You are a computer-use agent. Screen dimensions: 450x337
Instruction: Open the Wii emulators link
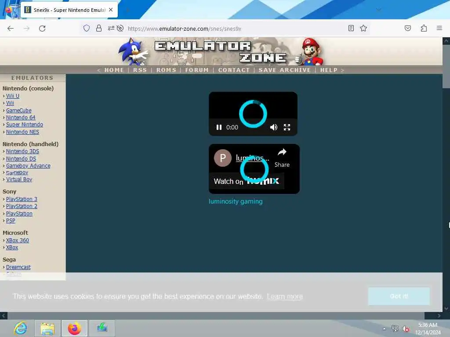tap(10, 103)
